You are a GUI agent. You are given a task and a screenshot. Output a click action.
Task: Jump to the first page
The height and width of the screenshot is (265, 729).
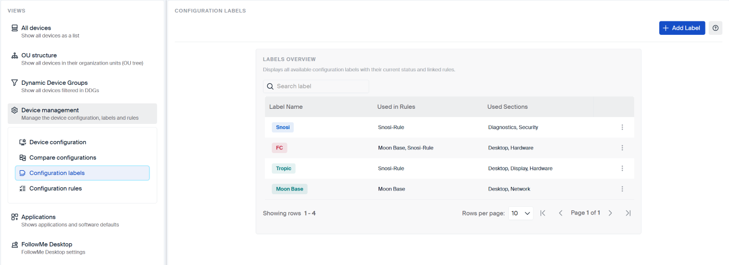[x=543, y=213]
